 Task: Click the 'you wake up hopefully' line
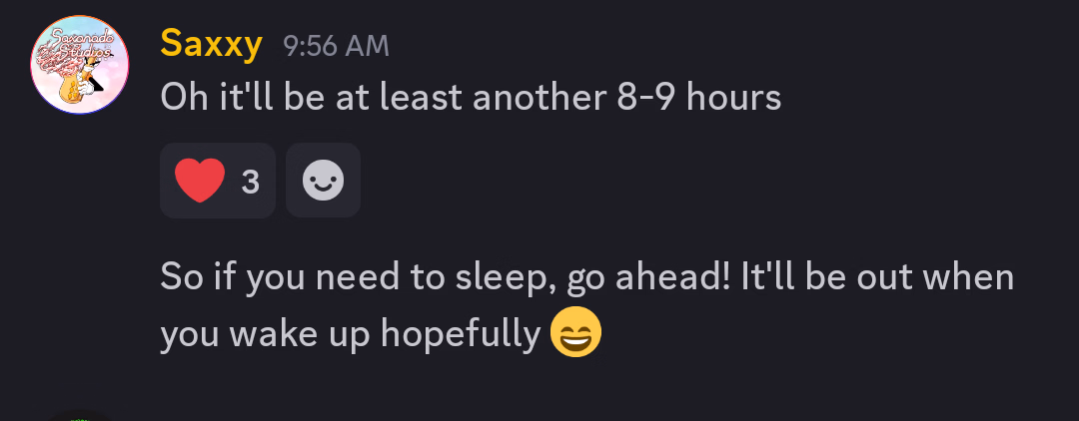coord(351,334)
